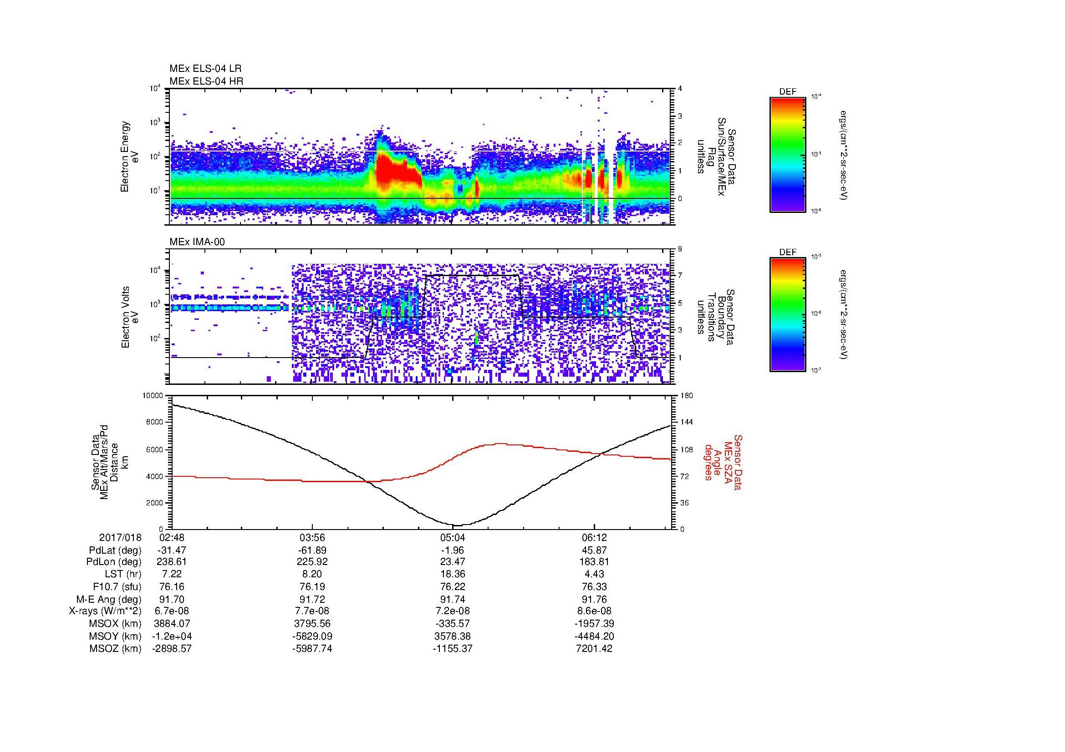Select the lower DEF color bar
Image resolution: width=1065 pixels, height=752 pixels.
[788, 315]
